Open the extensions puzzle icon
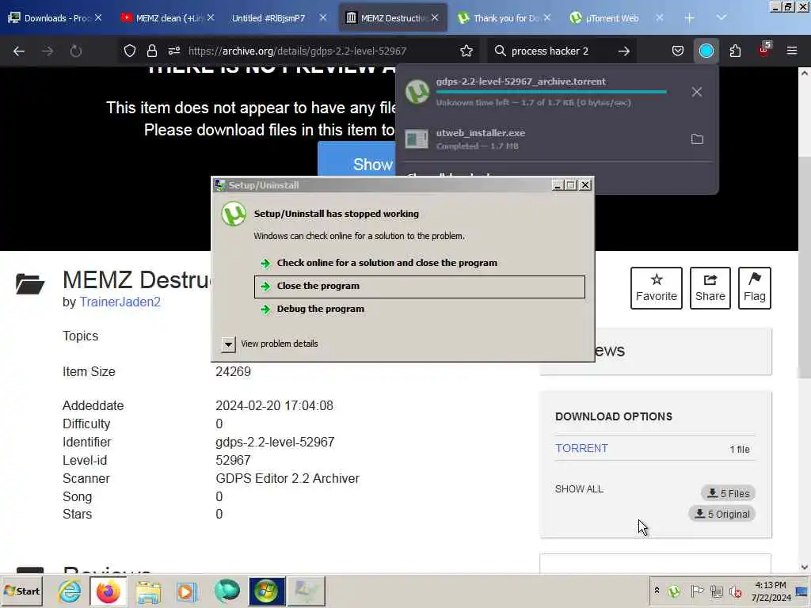Screen dimensions: 811x608 (x=735, y=51)
